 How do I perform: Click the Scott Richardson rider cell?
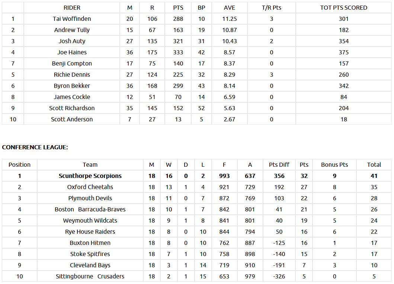click(x=72, y=108)
